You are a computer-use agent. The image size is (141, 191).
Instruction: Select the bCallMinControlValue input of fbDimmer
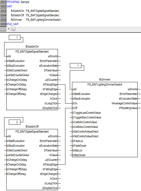point(85,122)
